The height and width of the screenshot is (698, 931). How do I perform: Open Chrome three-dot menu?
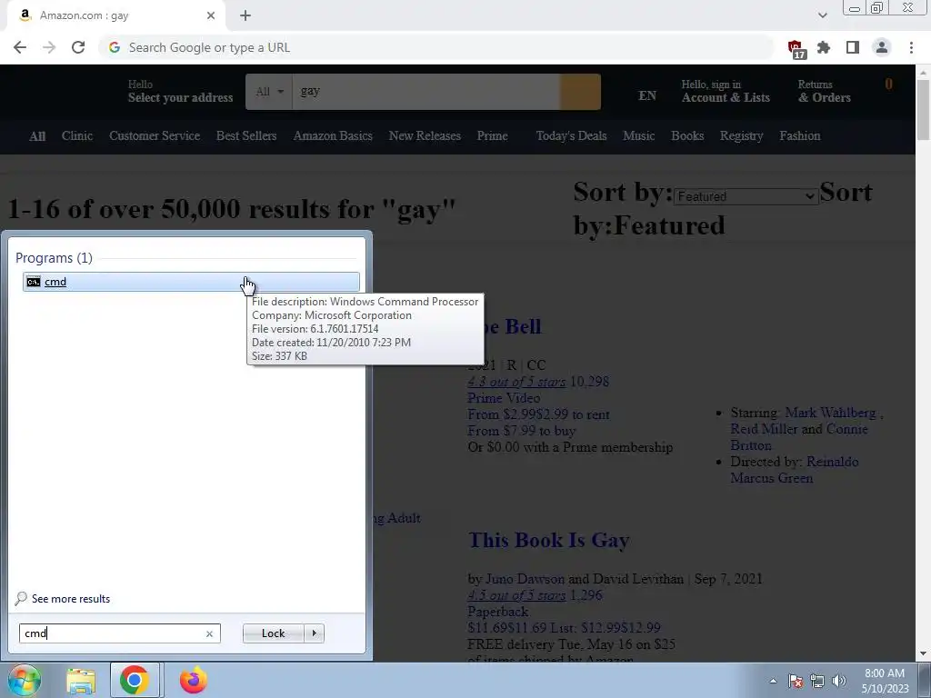click(911, 47)
